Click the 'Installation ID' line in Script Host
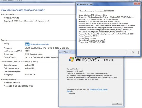 pyautogui.click(x=107, y=26)
